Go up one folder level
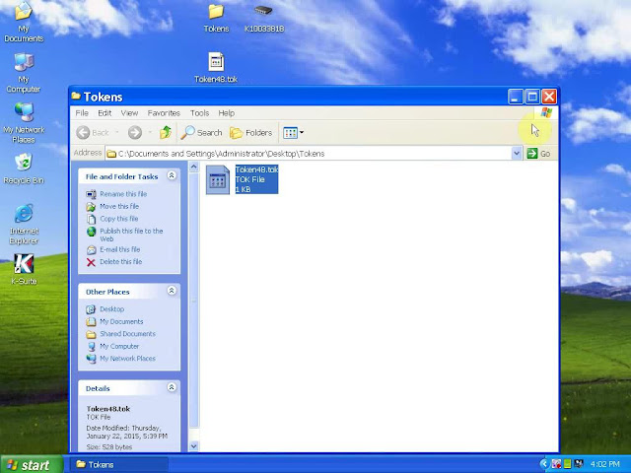Screen dimensions: 631x473 (166, 132)
